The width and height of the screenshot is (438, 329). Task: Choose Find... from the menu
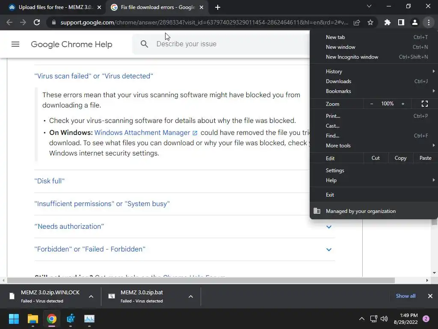point(374,136)
